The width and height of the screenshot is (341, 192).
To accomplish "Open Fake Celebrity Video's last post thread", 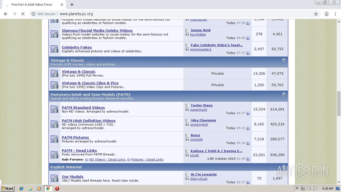I will pyautogui.click(x=217, y=45).
